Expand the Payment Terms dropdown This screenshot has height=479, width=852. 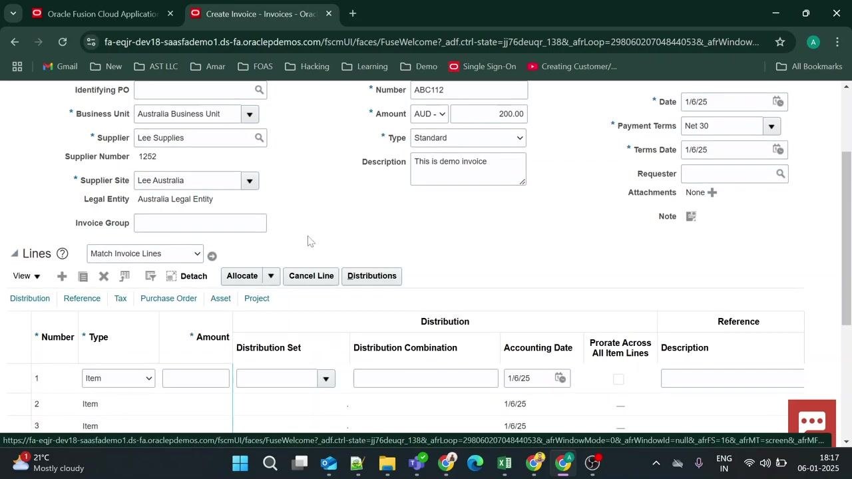(x=772, y=126)
